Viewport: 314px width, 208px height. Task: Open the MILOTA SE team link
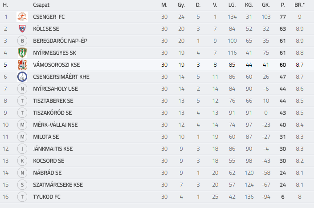(x=46, y=137)
